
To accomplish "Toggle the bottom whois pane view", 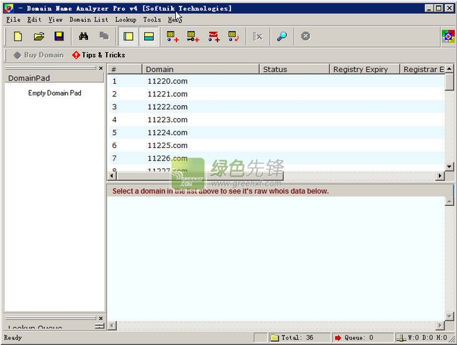I will 149,37.
